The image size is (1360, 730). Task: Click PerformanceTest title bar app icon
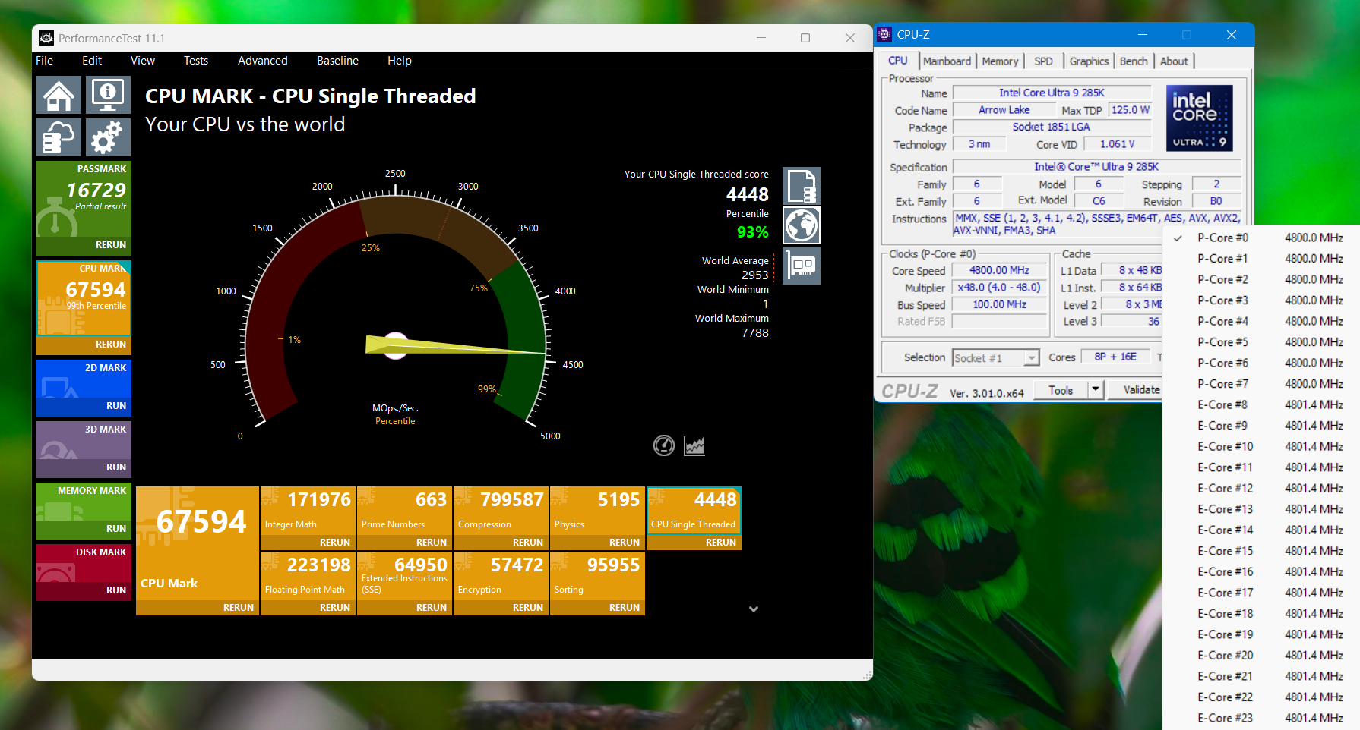tap(46, 38)
